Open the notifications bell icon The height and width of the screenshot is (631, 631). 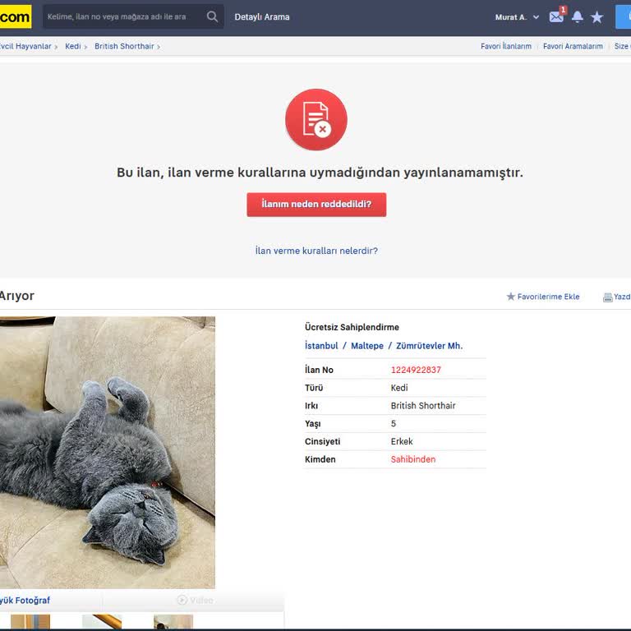click(578, 17)
